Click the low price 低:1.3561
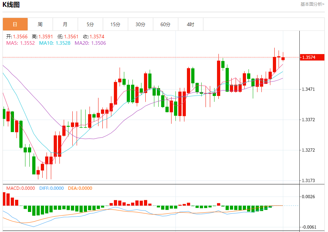 point(68,37)
